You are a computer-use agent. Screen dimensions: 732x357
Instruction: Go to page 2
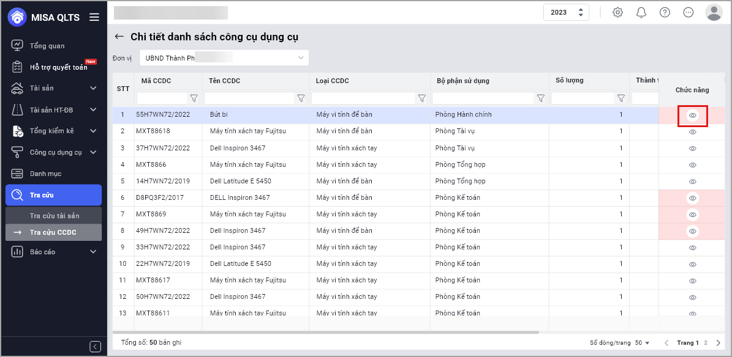(706, 343)
